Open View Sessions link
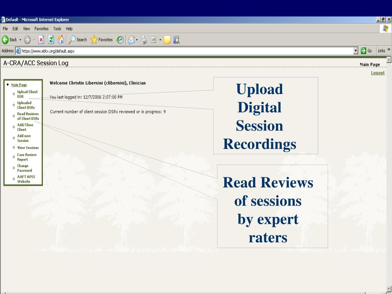The width and height of the screenshot is (392, 294). [28, 148]
